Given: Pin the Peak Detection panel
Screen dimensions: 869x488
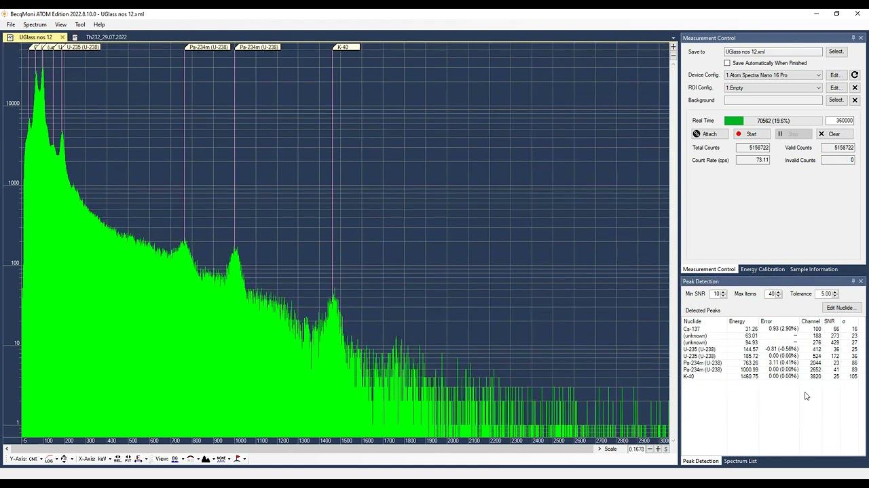Looking at the screenshot, I should 853,281.
